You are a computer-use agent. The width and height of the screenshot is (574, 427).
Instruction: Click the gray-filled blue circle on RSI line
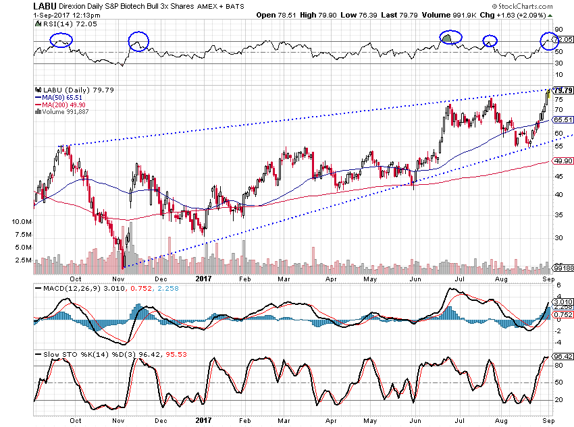click(450, 38)
